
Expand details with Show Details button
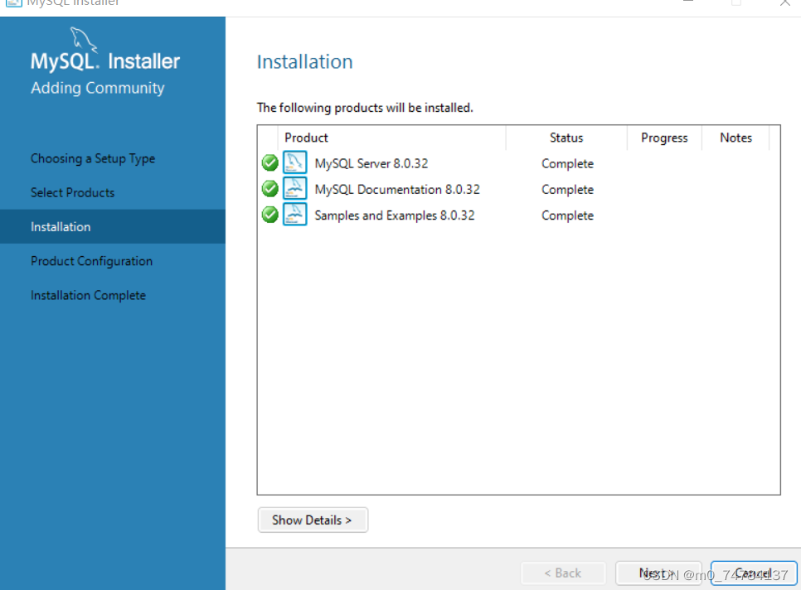313,520
